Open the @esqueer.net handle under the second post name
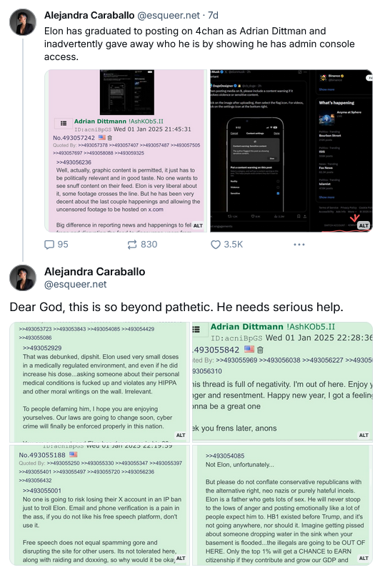 (x=75, y=284)
